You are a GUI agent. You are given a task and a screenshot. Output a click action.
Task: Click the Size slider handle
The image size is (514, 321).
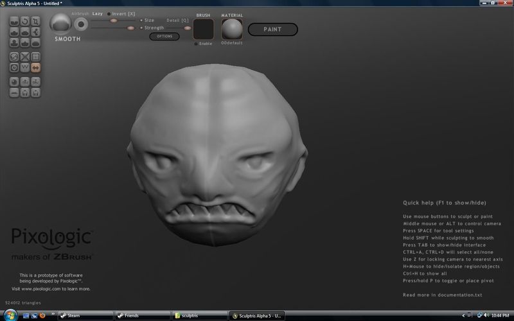coord(114,21)
